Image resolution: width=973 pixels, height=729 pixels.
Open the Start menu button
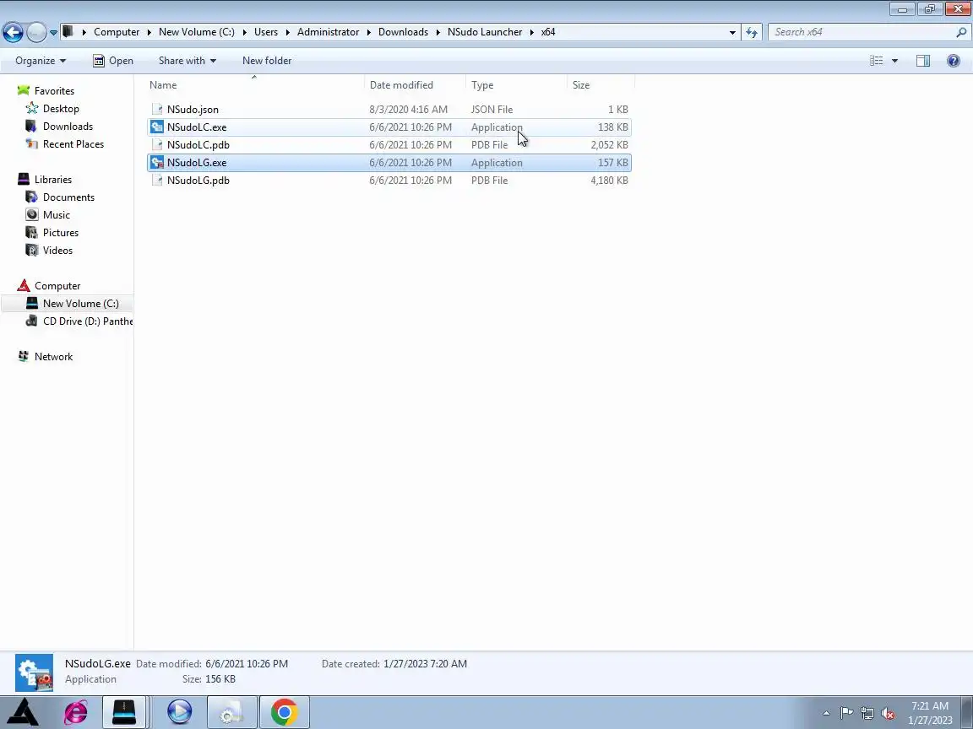(x=23, y=712)
